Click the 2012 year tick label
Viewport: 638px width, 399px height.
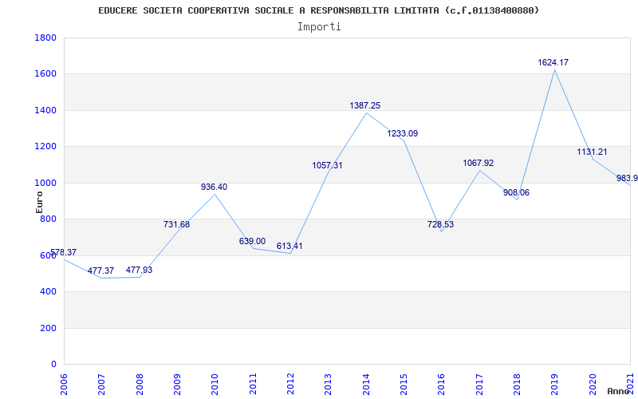point(290,385)
